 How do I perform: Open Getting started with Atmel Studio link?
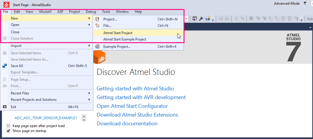[135, 89]
